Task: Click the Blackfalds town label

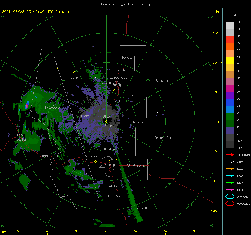Action: pos(119,77)
